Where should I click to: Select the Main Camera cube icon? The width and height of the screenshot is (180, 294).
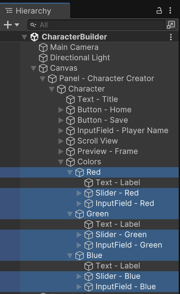43,47
